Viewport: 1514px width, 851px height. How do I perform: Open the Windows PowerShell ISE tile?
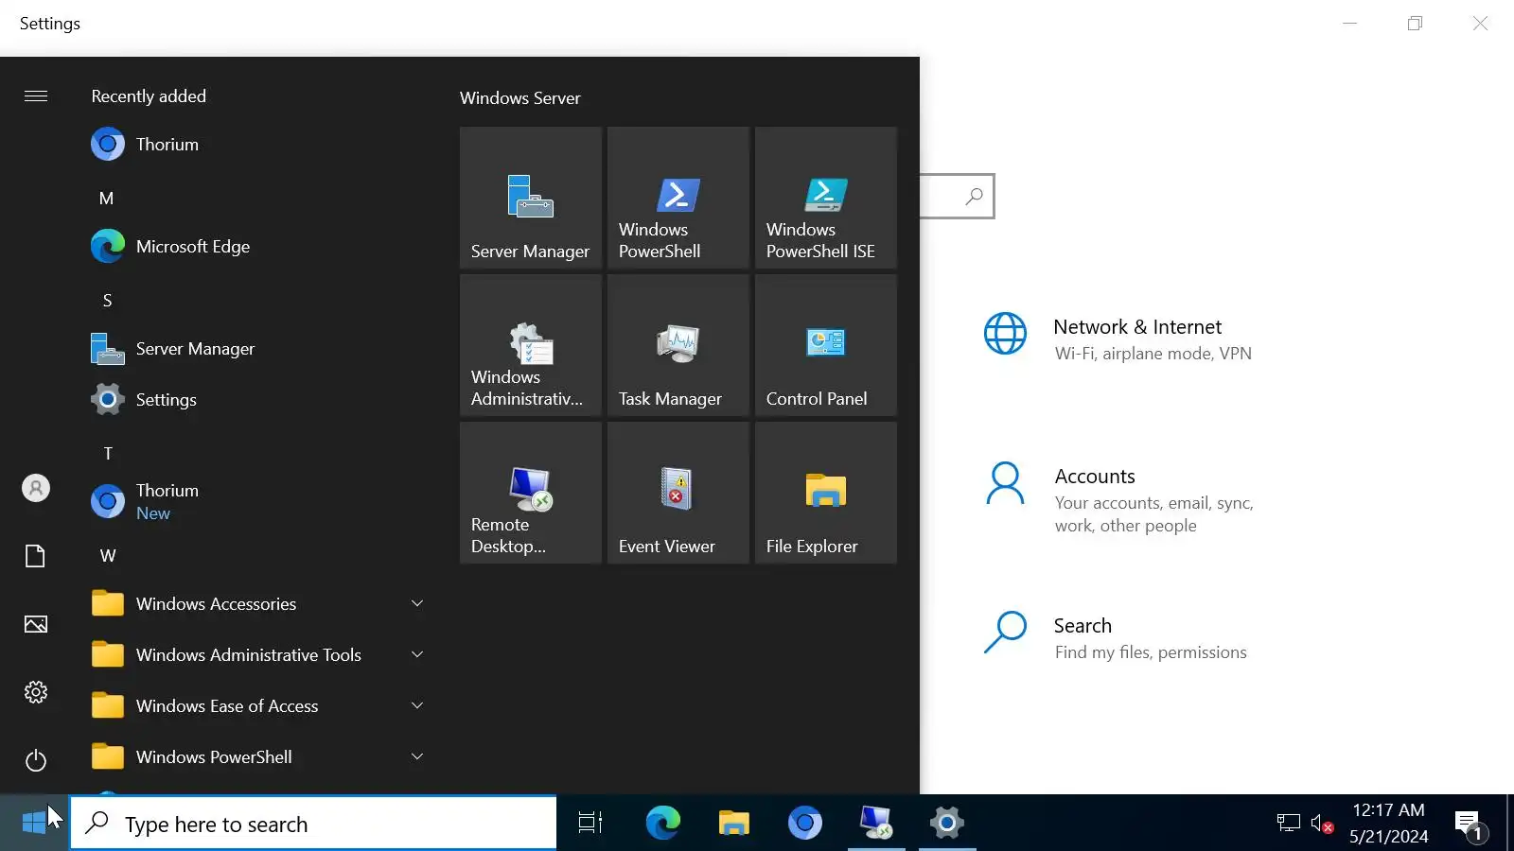click(x=826, y=198)
